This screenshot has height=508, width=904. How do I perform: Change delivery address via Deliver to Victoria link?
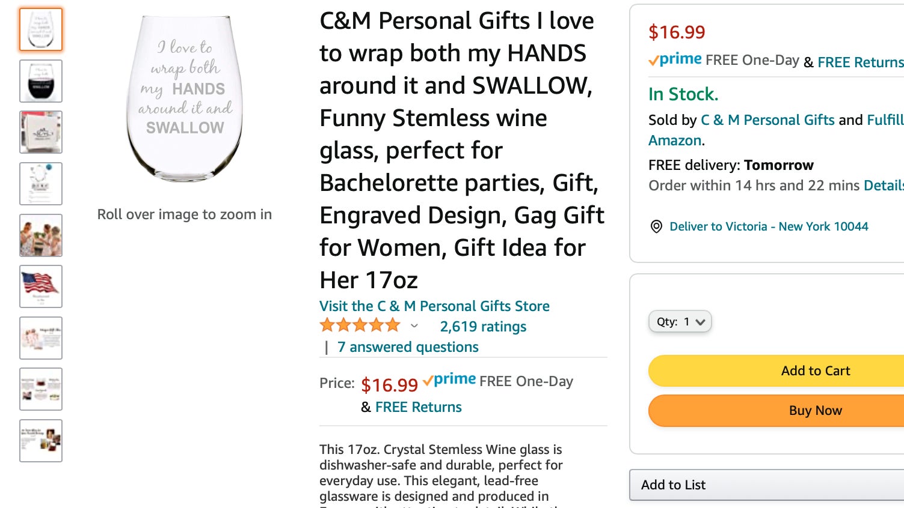(x=769, y=226)
